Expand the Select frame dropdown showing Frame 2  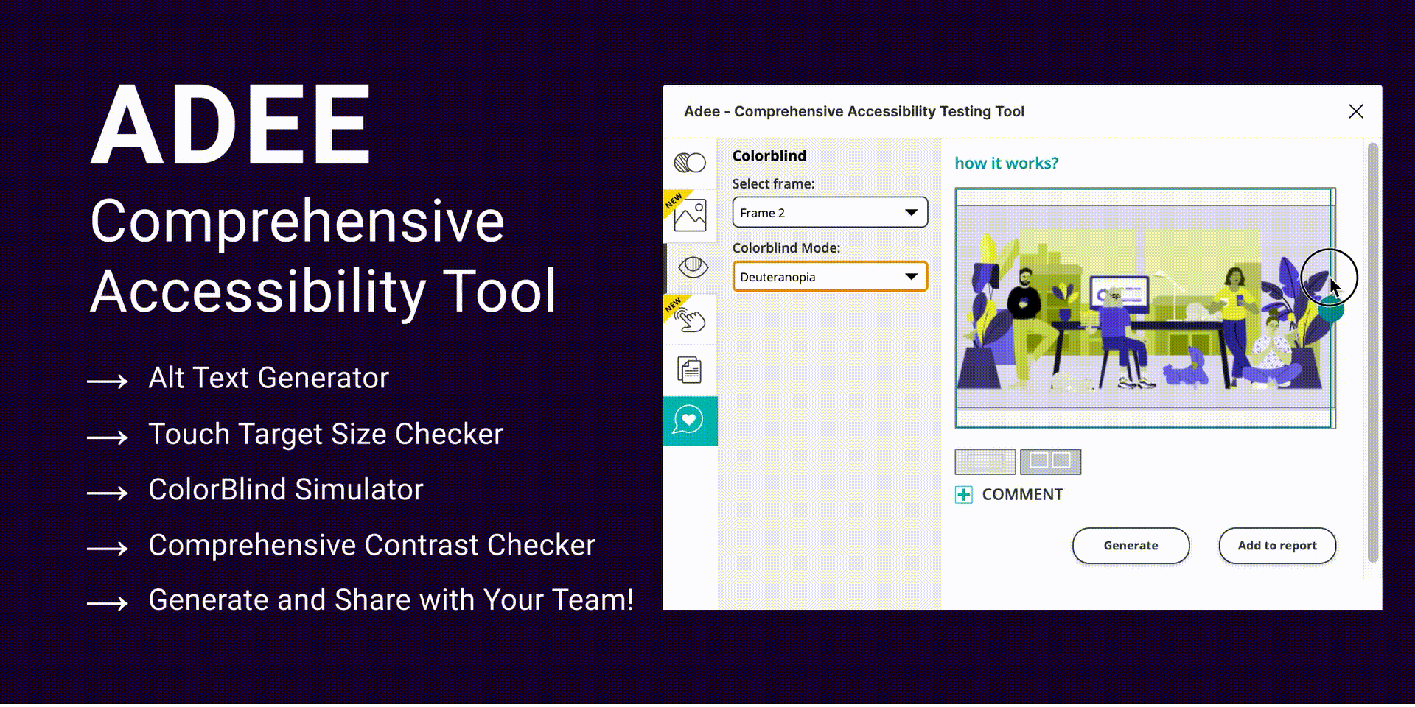tap(830, 213)
